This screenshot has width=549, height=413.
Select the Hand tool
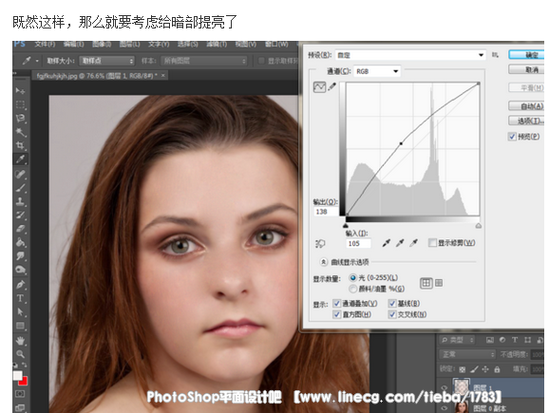[20, 340]
